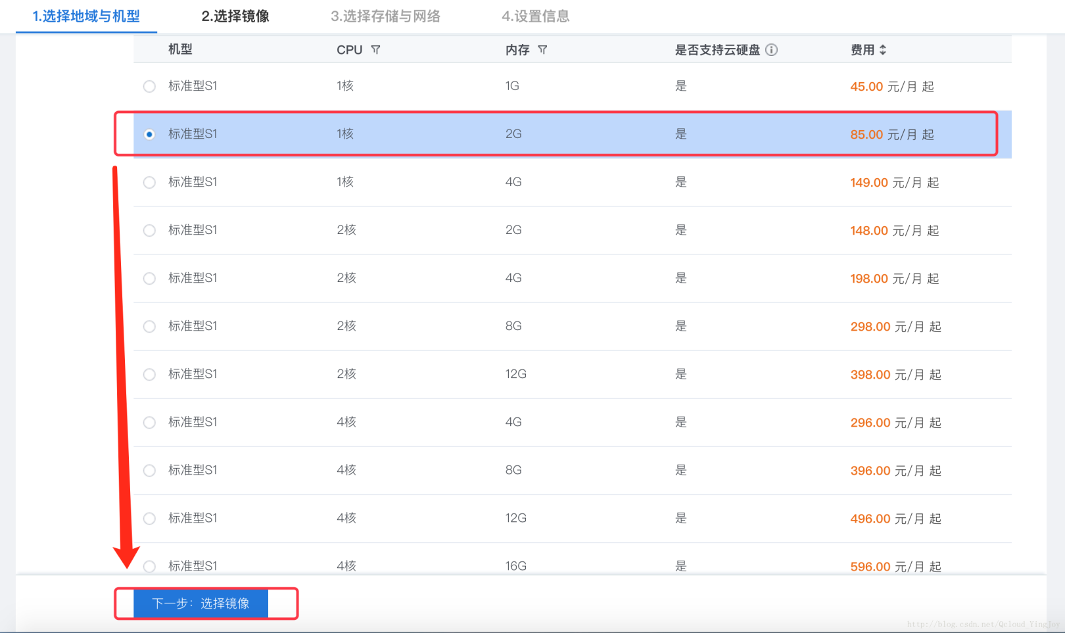
Task: Select the 4核 4G 标准型S1 radio button
Action: 150,422
